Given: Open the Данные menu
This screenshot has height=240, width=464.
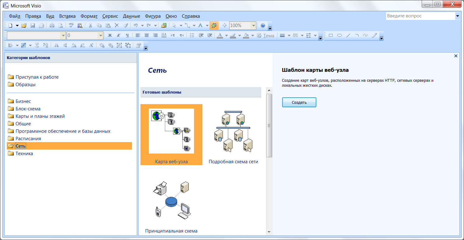Looking at the screenshot, I should click(x=131, y=16).
